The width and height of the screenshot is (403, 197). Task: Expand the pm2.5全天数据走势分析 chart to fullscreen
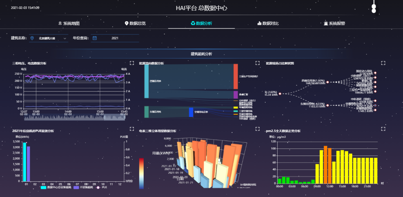coord(383,129)
